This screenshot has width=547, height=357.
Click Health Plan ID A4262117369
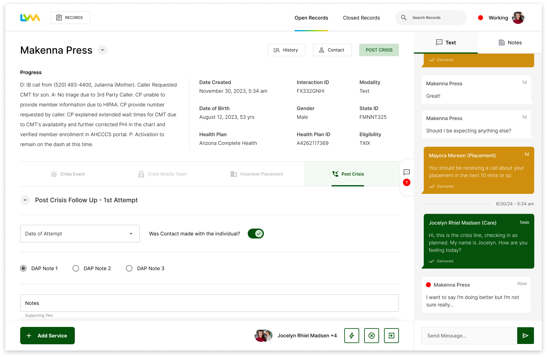[x=313, y=143]
